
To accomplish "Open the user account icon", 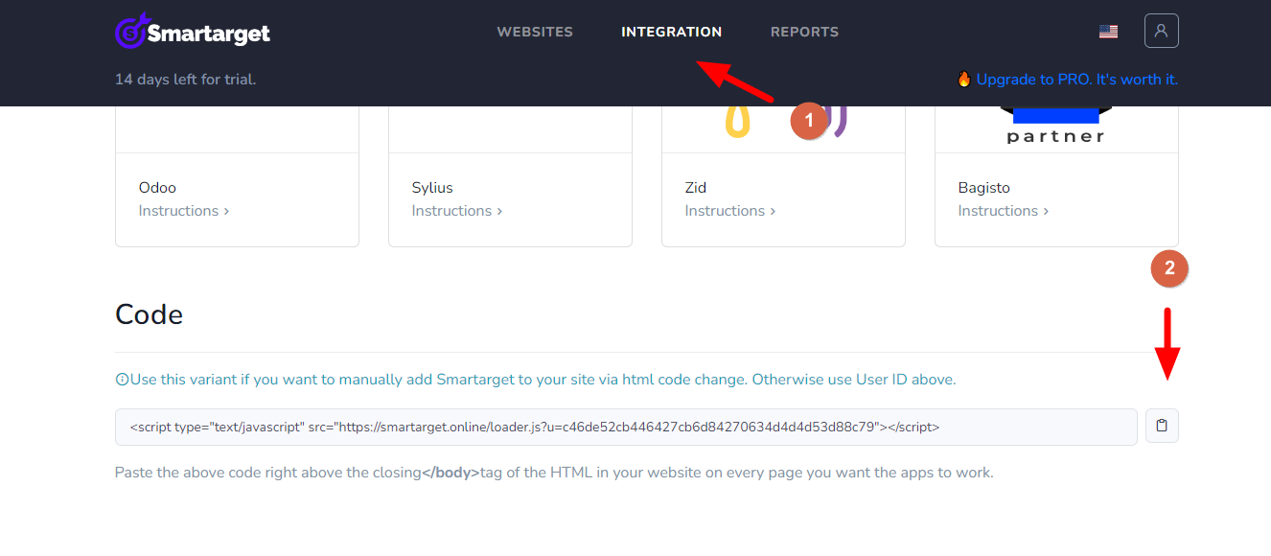I will (1161, 31).
